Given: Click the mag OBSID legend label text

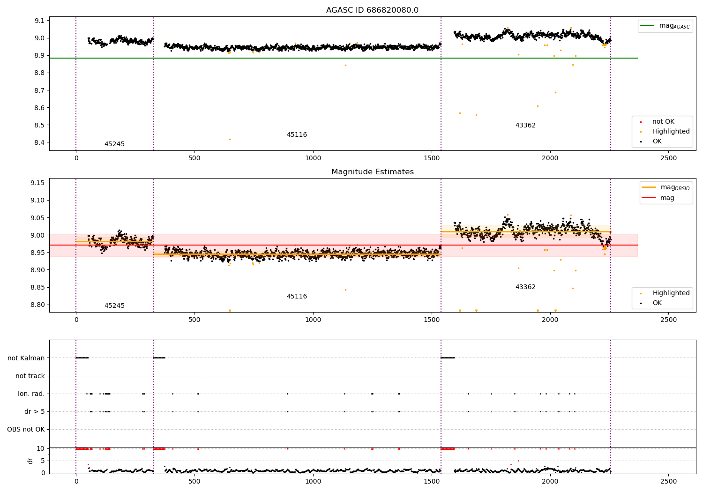Looking at the screenshot, I should 675,188.
